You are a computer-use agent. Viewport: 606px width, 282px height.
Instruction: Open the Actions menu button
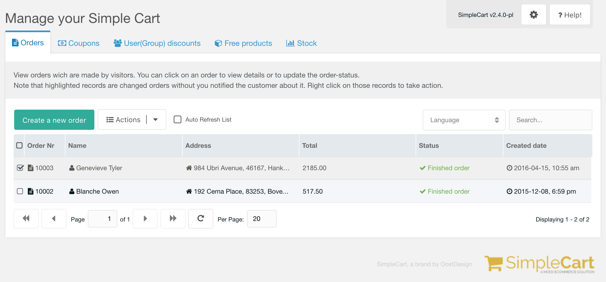point(124,119)
